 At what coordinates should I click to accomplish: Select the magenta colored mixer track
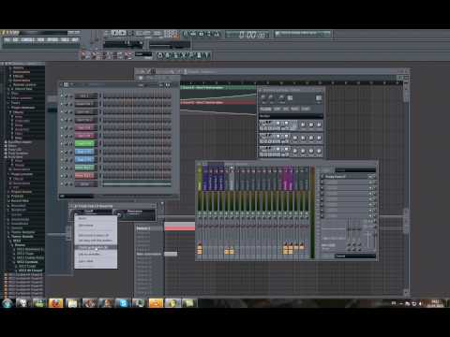[x=287, y=178]
